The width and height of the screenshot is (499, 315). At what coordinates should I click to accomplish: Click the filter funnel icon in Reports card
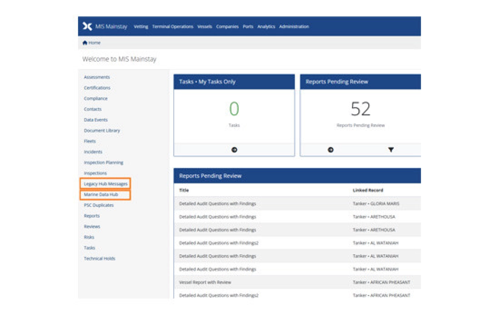(391, 150)
